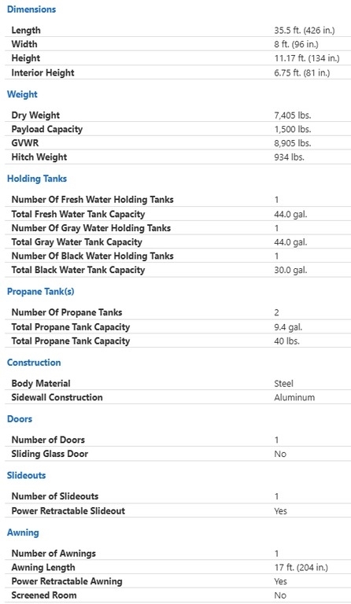Select the Sidewall Construction Aluminum value
The height and width of the screenshot is (604, 351).
click(x=294, y=397)
